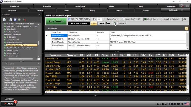Click the scroll right arrow of results grid
This screenshot has height=107, width=191.
point(185,92)
